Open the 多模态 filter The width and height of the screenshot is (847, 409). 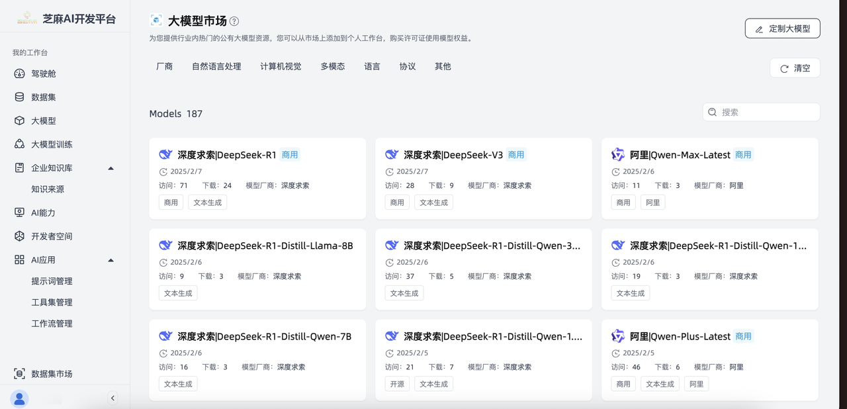point(333,66)
